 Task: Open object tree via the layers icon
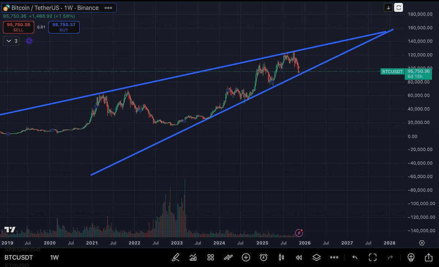click(x=316, y=257)
